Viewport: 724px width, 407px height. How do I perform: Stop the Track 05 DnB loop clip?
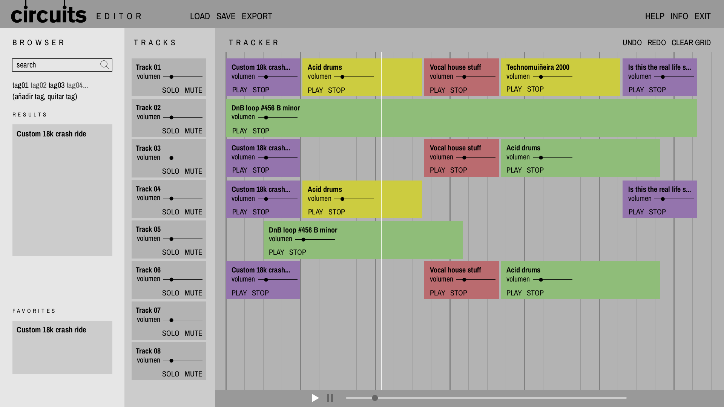pyautogui.click(x=298, y=252)
